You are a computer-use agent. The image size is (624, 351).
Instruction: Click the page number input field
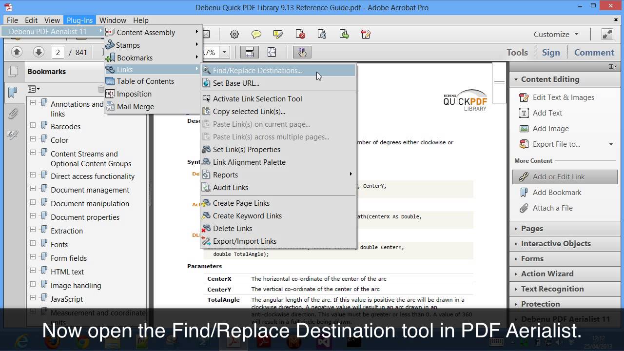coord(58,52)
